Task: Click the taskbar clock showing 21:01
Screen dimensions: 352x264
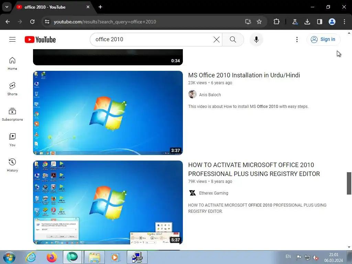Action: pos(333,257)
